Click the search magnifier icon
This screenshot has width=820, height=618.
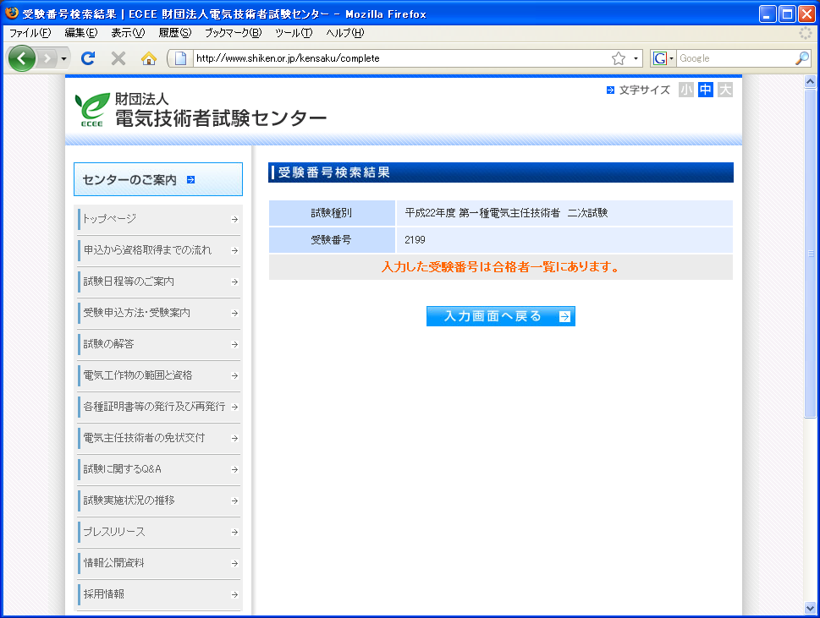[801, 58]
